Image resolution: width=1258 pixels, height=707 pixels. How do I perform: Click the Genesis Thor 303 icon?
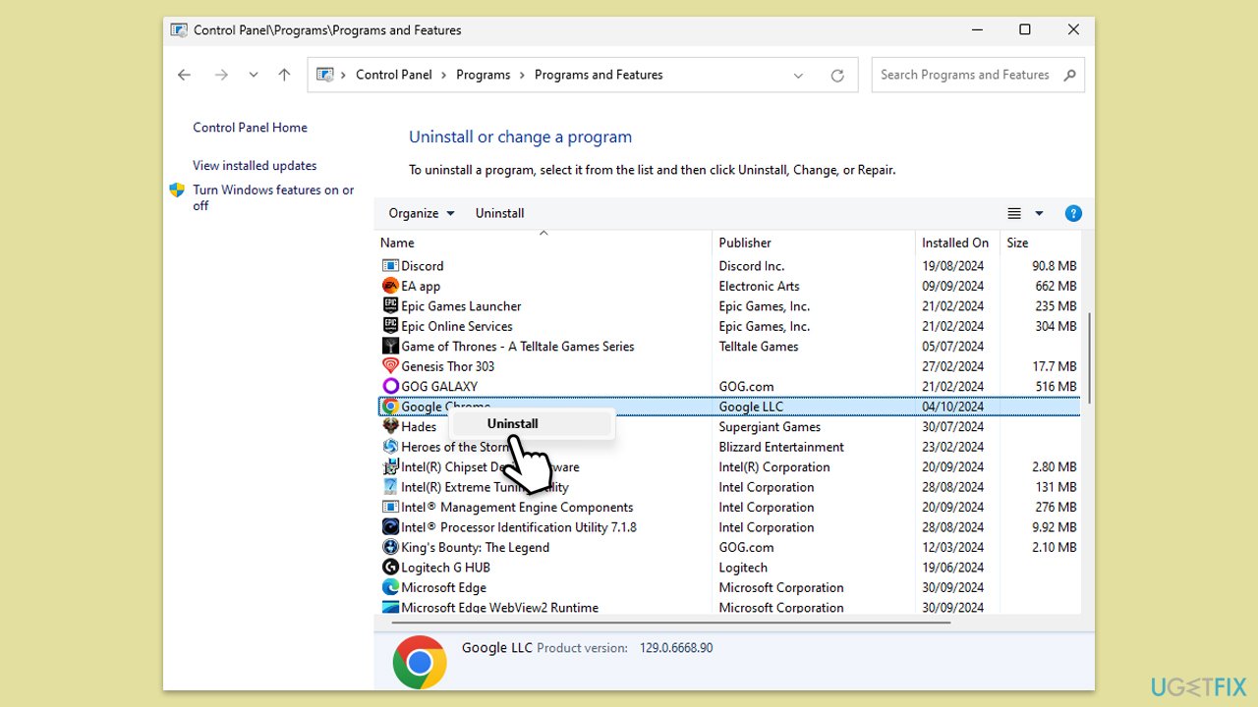(390, 366)
